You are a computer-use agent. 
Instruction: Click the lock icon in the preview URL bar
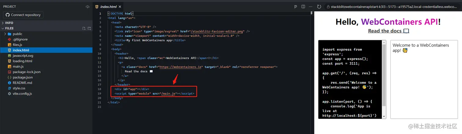(x=328, y=6)
